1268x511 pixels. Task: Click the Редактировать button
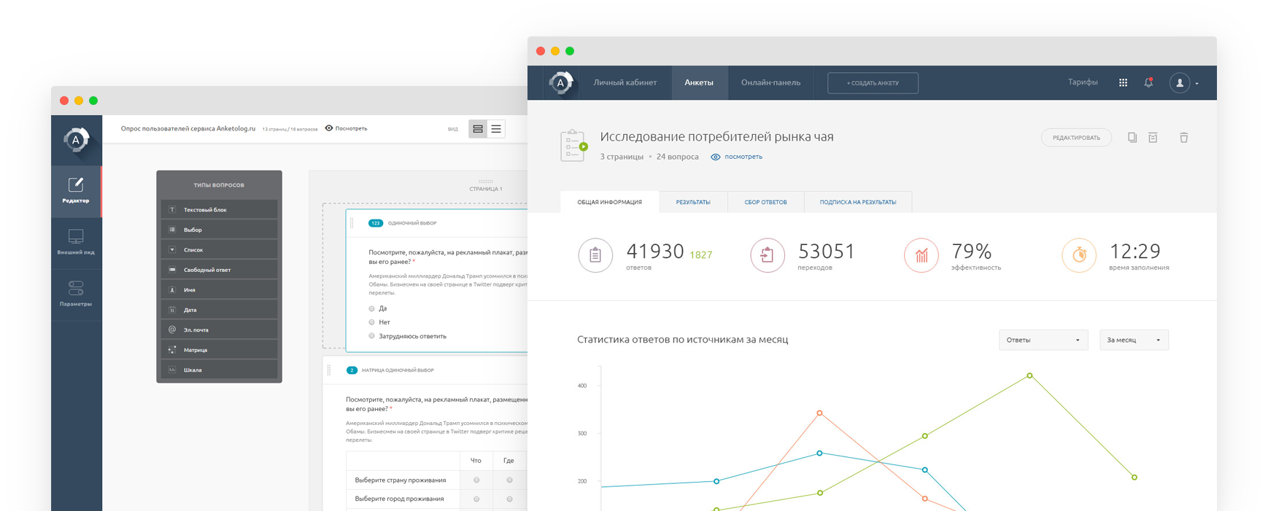1076,138
